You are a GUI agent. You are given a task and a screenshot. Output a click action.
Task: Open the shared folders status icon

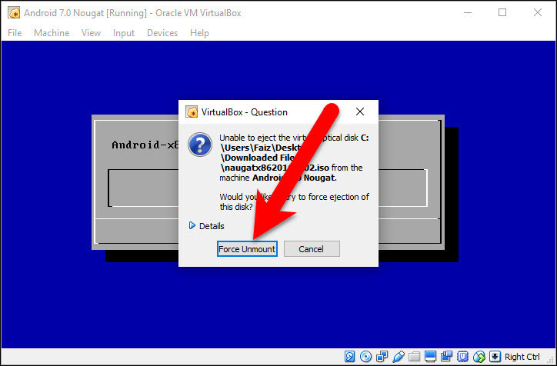coord(414,357)
